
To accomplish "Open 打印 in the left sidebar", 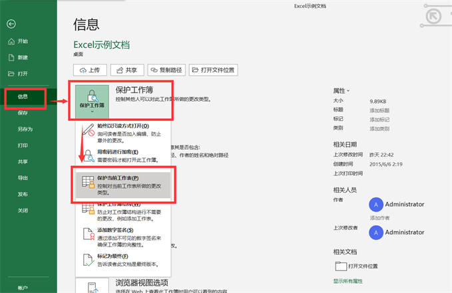I will click(x=23, y=145).
